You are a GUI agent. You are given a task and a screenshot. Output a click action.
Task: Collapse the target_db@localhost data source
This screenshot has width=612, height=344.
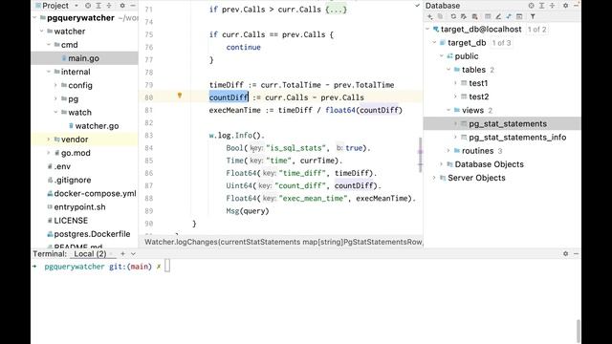click(x=427, y=30)
